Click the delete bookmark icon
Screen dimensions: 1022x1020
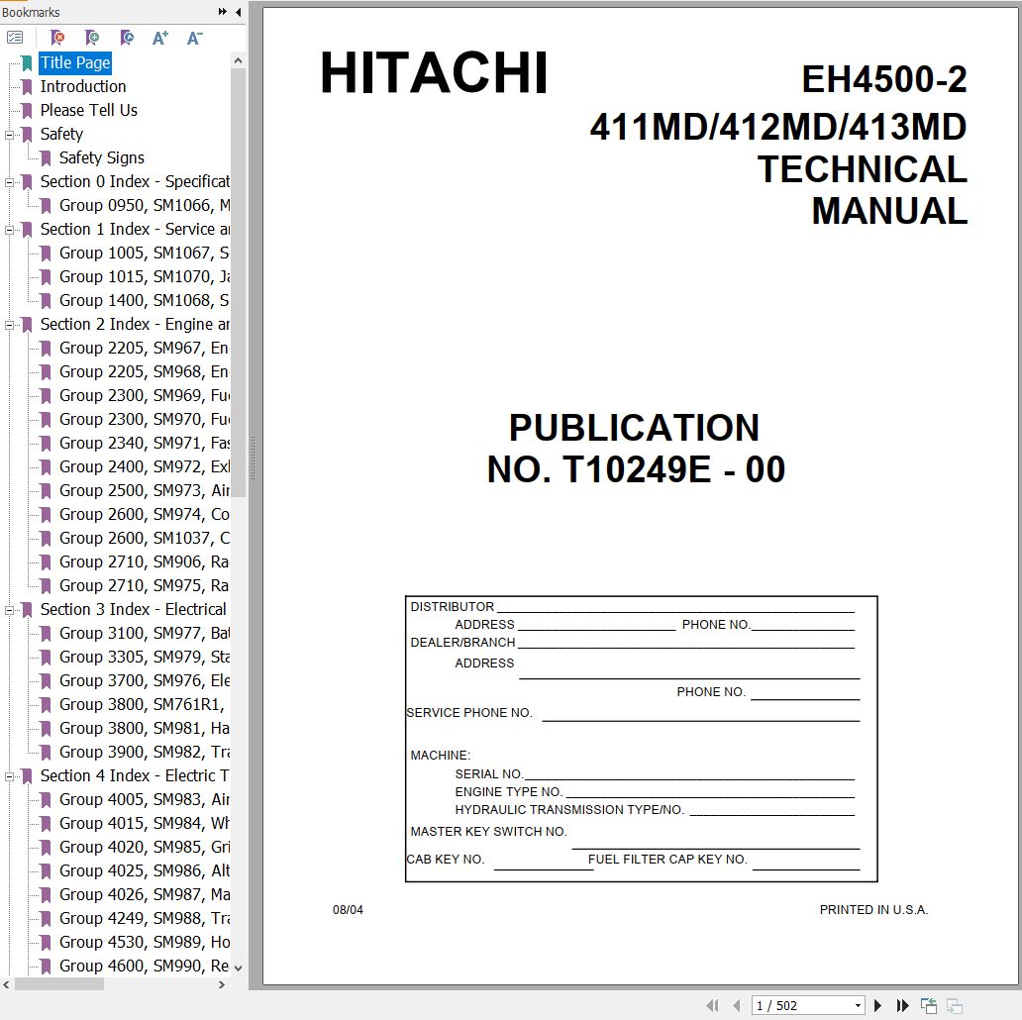(58, 38)
